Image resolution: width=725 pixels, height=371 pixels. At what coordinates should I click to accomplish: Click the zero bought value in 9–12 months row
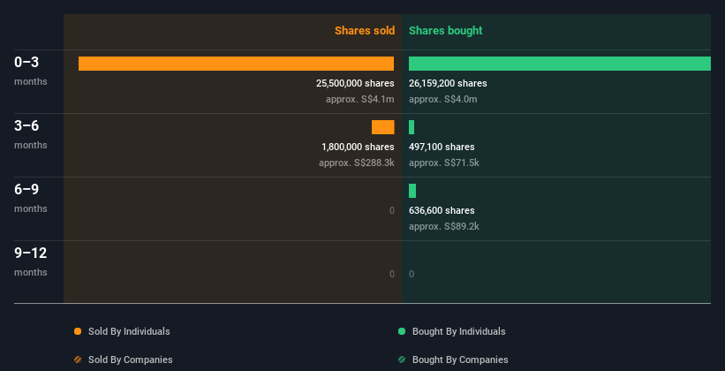(412, 274)
